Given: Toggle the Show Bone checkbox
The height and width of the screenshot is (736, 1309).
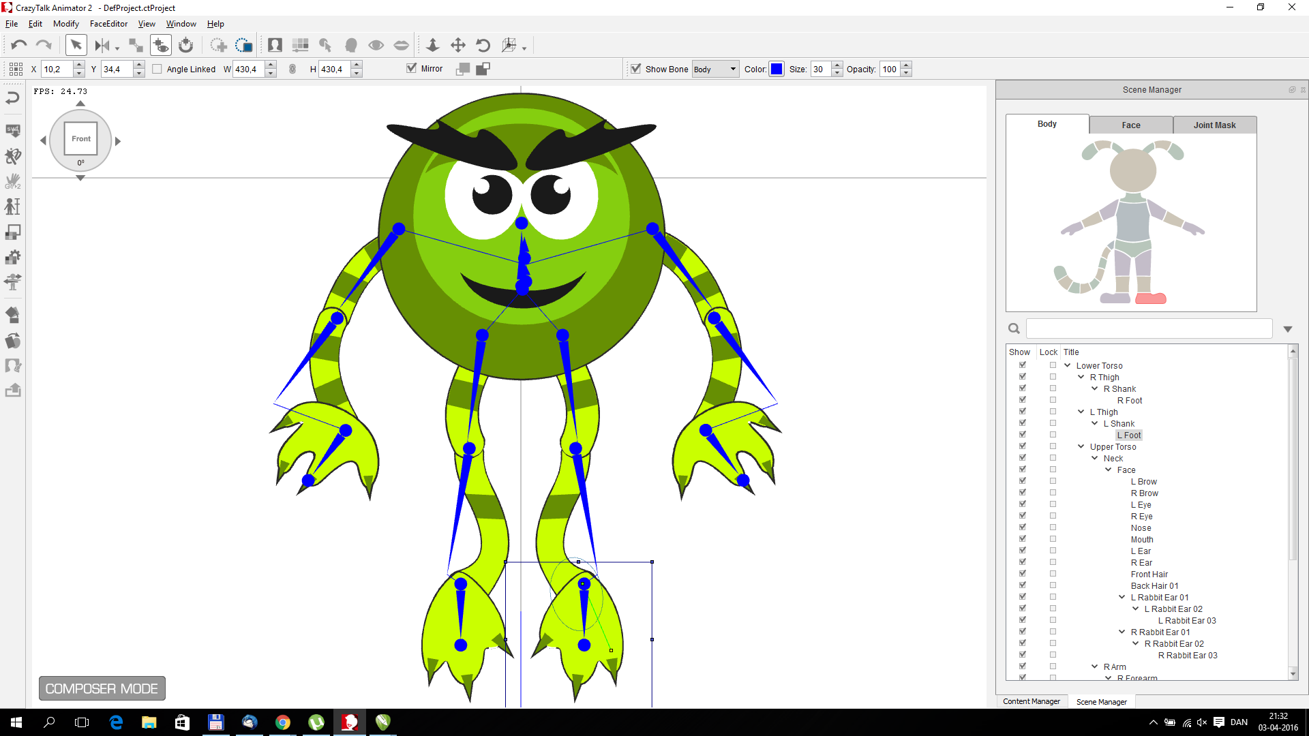Looking at the screenshot, I should [635, 69].
